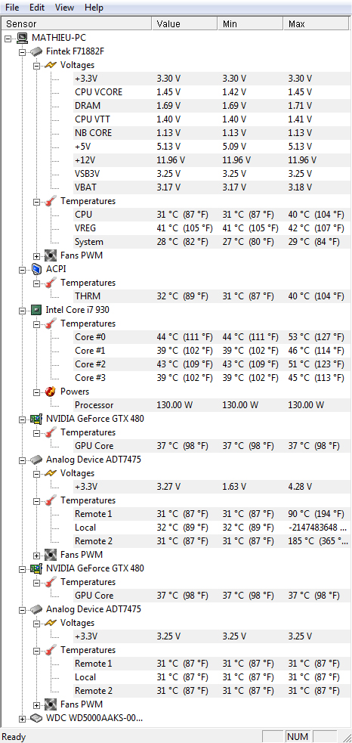Select the DRAM voltage row
This screenshot has height=743, width=352.
212,106
